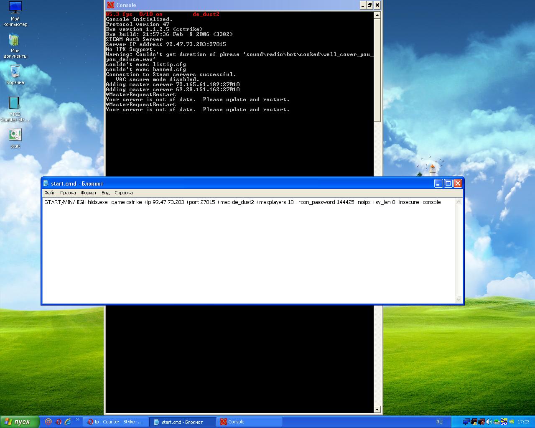Image resolution: width=535 pixels, height=428 pixels.
Task: Launch Opera from the quick launch bar
Action: pos(59,422)
